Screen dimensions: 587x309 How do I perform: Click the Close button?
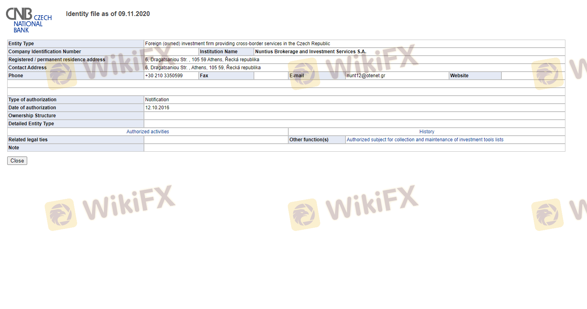click(17, 161)
